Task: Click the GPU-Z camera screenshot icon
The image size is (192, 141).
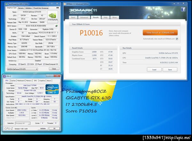Action: click(x=58, y=8)
